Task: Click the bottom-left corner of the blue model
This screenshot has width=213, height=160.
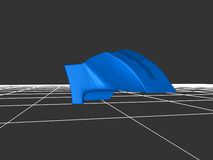Action: coord(74,102)
